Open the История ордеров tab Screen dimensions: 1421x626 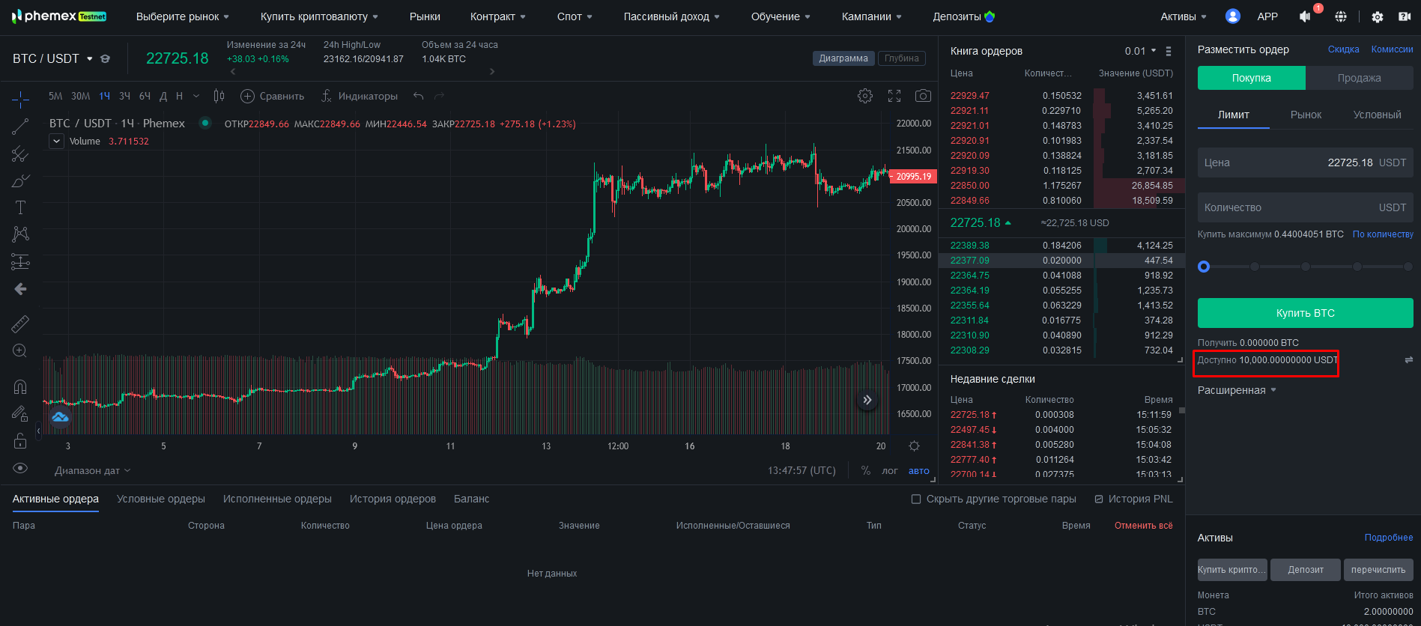tap(393, 499)
